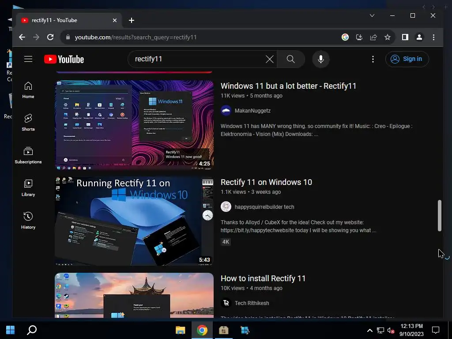Image resolution: width=452 pixels, height=339 pixels.
Task: Open Shorts in sidebar
Action: tap(28, 123)
